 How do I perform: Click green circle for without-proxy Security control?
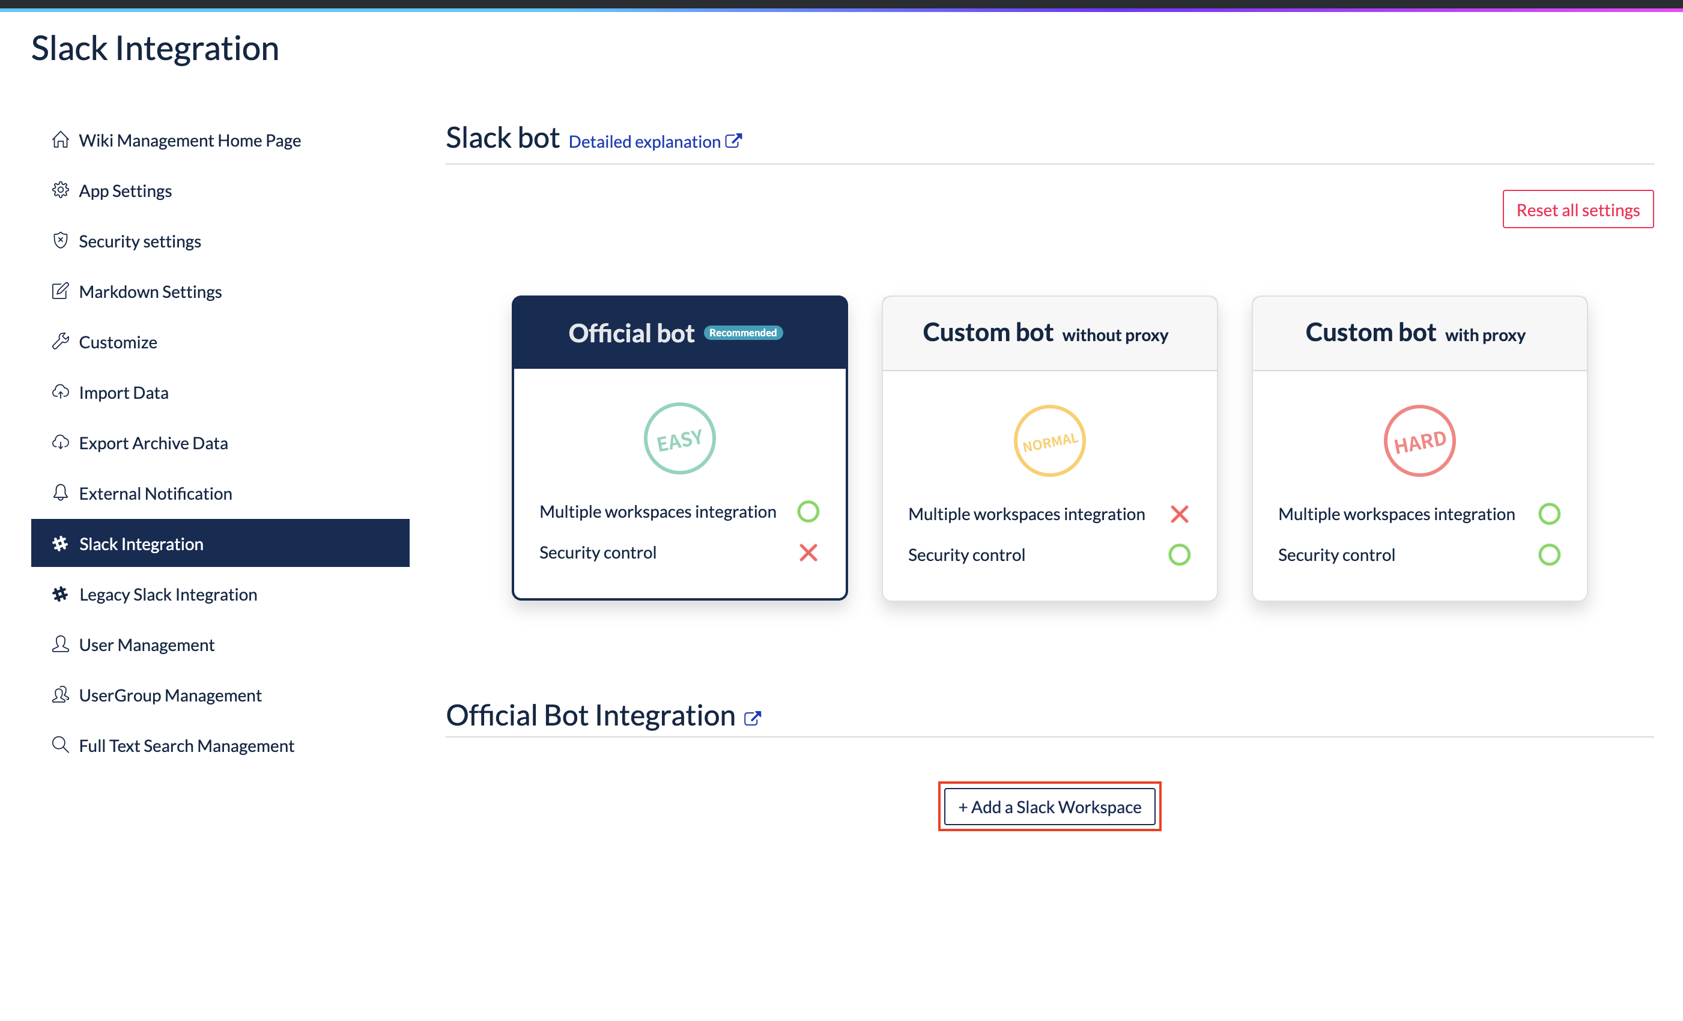[1179, 554]
